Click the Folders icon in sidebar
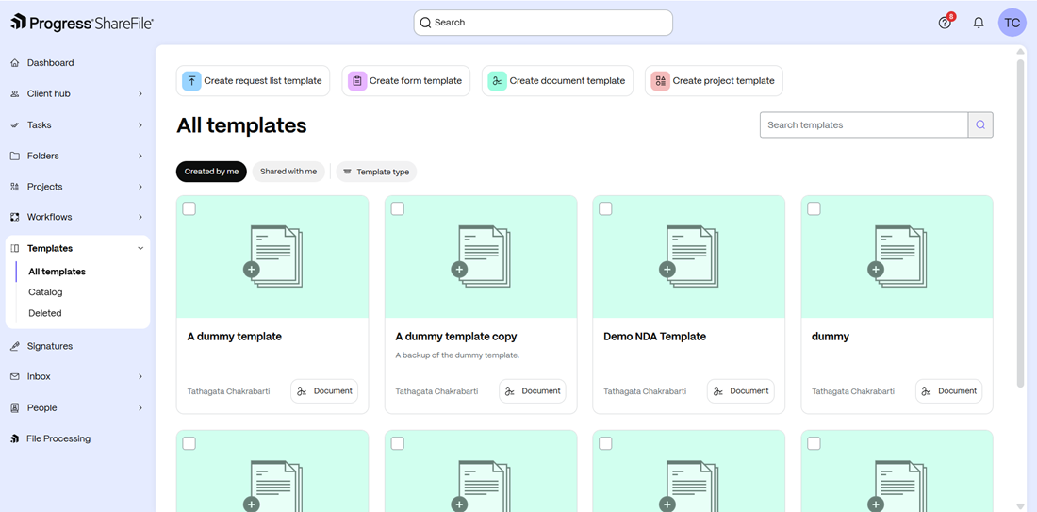This screenshot has width=1037, height=512. tap(15, 157)
